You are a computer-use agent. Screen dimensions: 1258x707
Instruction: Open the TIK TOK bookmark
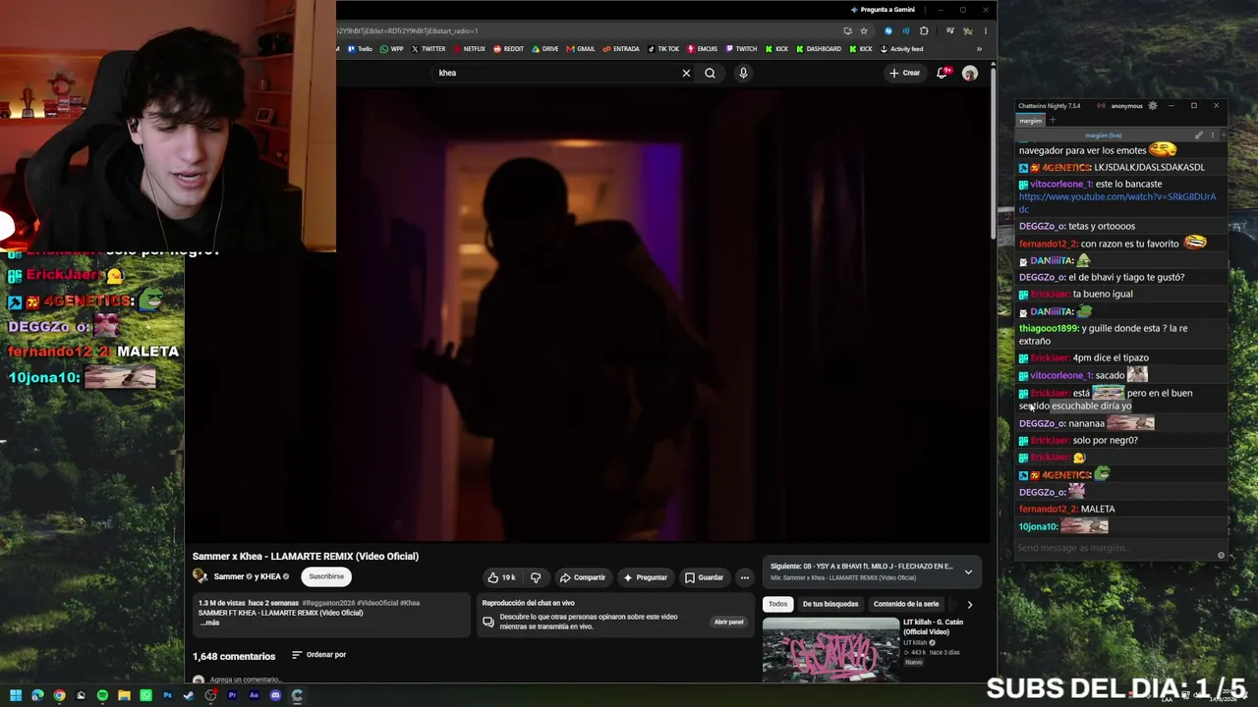coord(664,49)
